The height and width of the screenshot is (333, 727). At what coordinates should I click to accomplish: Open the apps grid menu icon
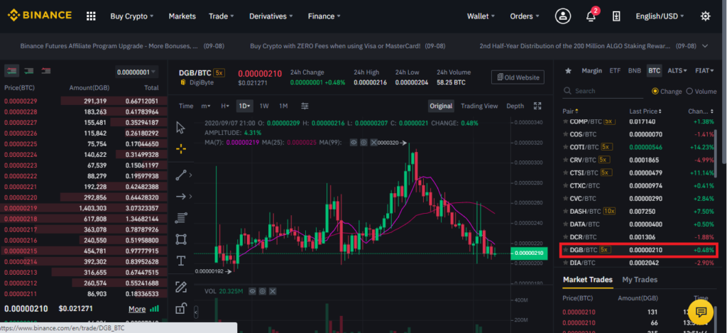point(91,16)
